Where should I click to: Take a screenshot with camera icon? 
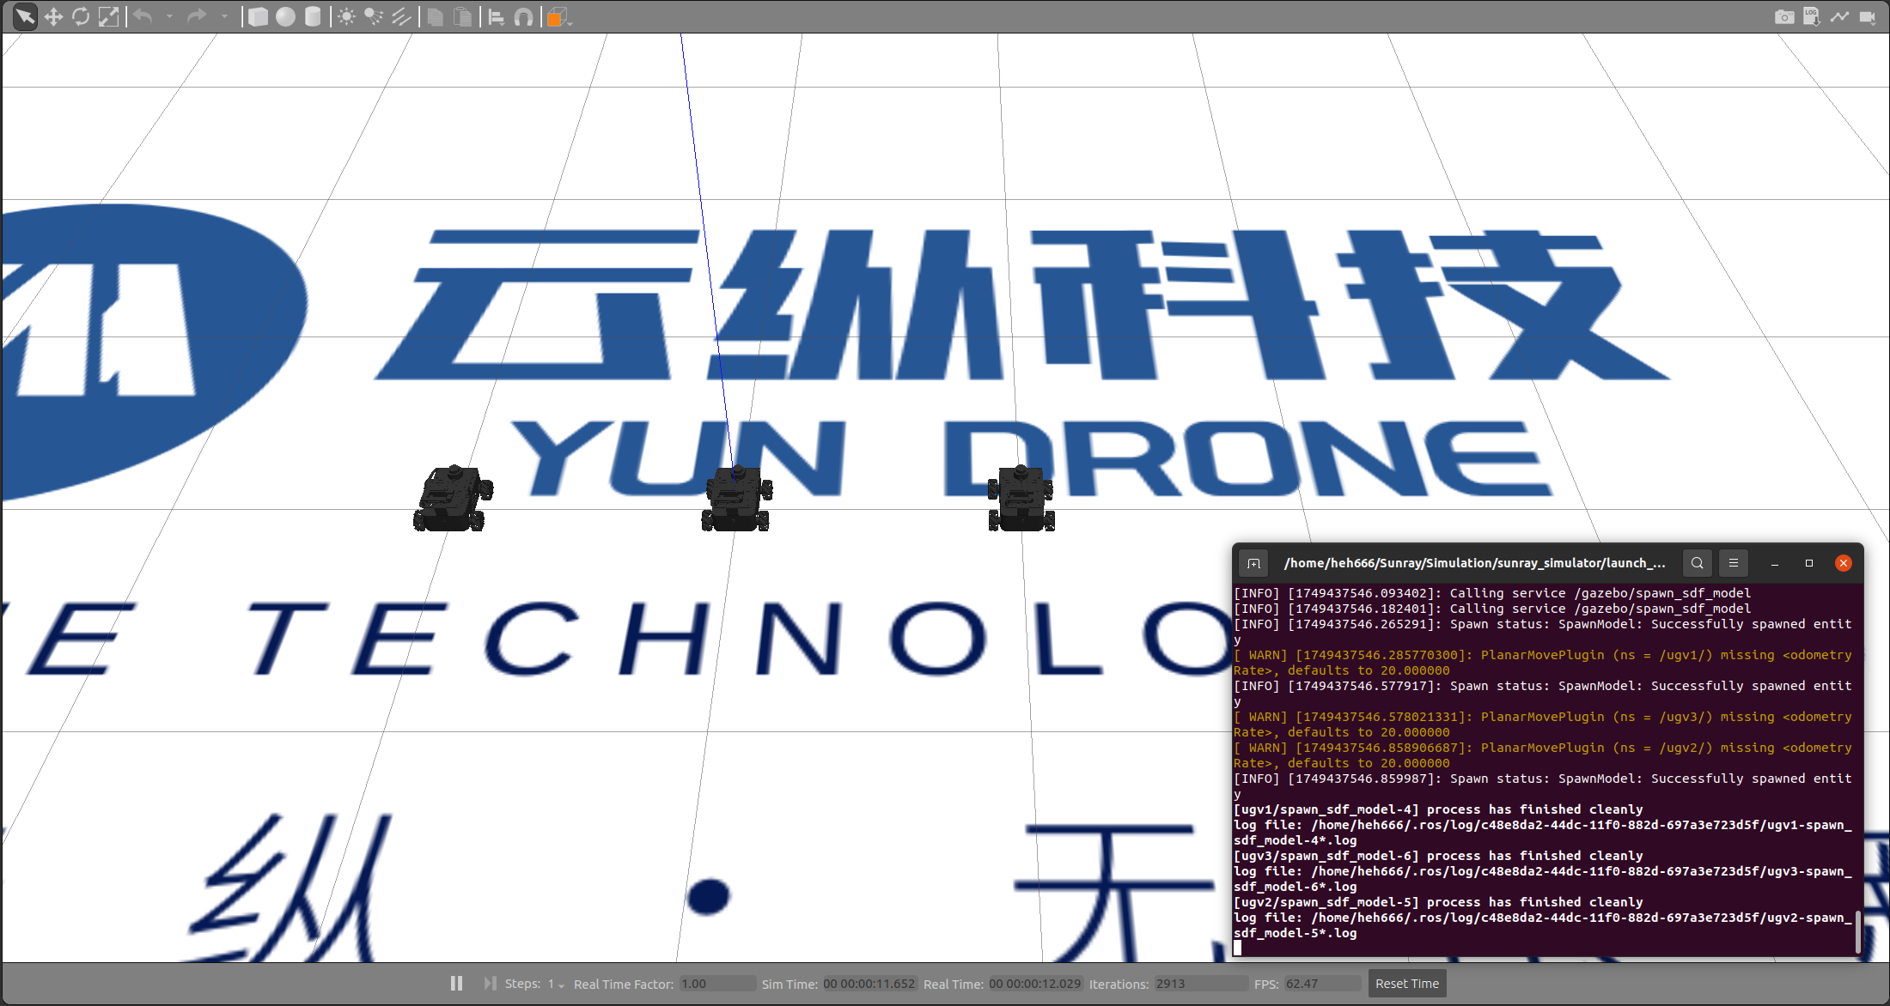(1784, 16)
